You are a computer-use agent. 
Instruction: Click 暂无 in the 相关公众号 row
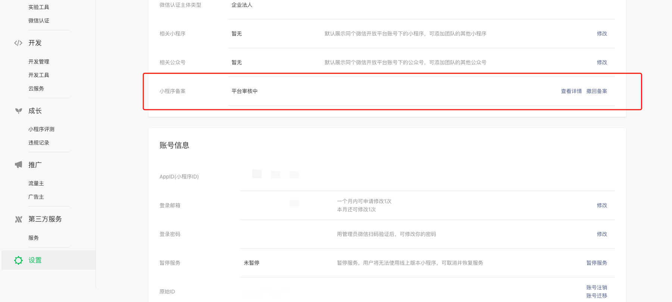pyautogui.click(x=237, y=62)
